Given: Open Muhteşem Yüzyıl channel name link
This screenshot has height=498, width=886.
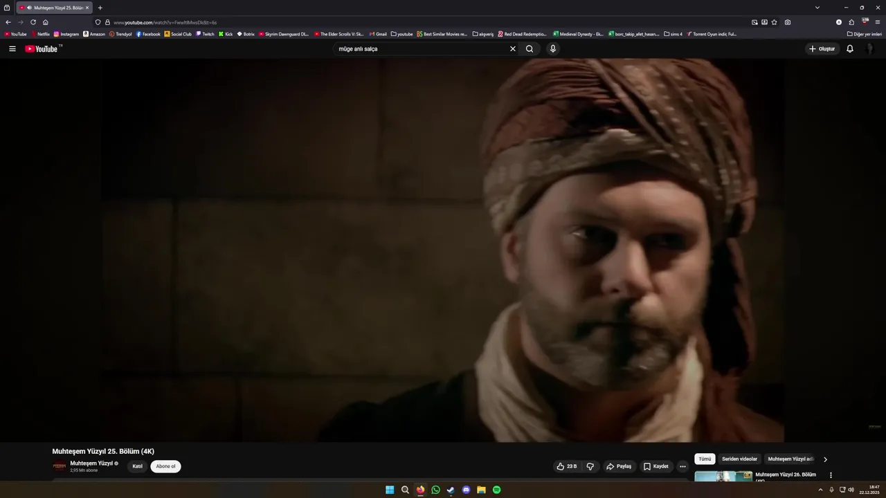Looking at the screenshot, I should 91,463.
